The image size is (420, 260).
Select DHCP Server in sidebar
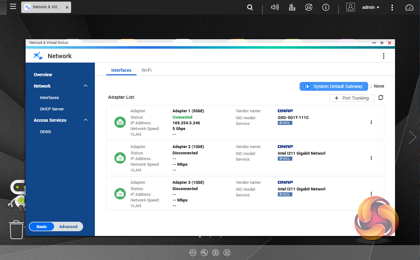click(x=52, y=109)
